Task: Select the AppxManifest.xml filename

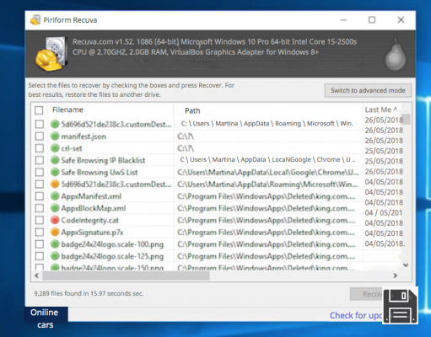Action: coord(91,196)
